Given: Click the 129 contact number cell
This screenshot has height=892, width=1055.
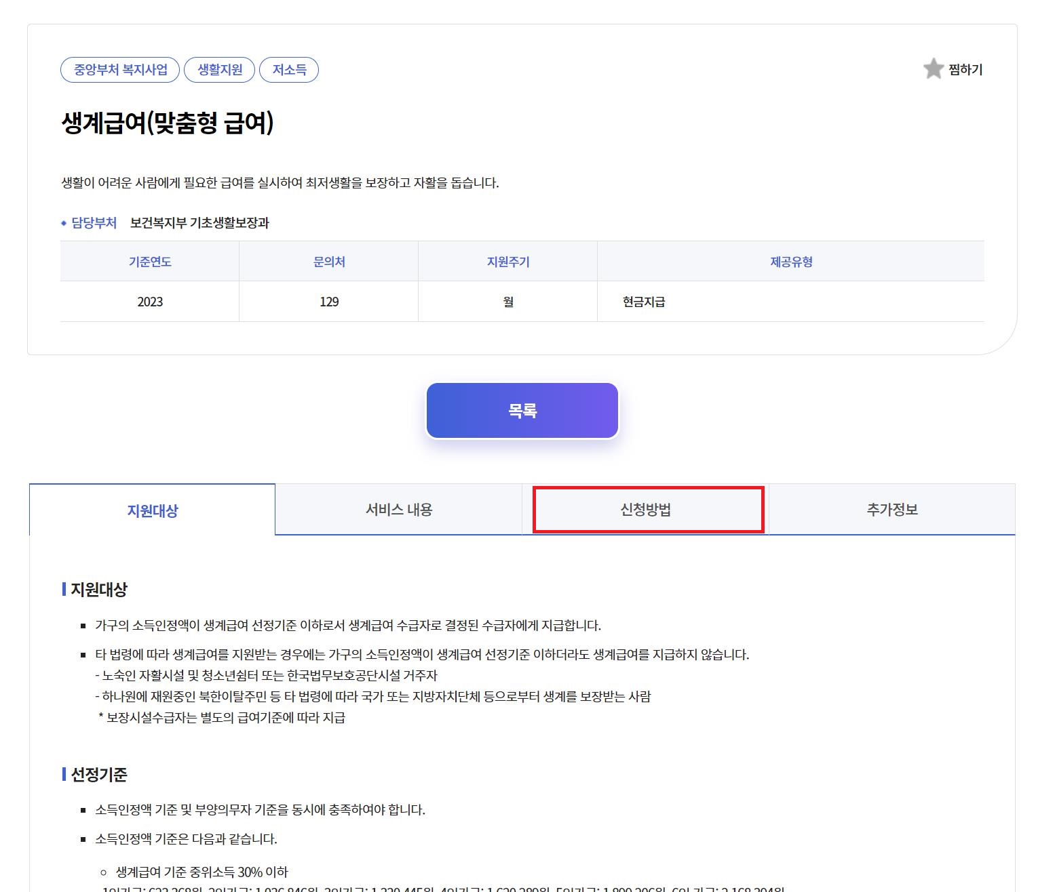Looking at the screenshot, I should [x=329, y=302].
